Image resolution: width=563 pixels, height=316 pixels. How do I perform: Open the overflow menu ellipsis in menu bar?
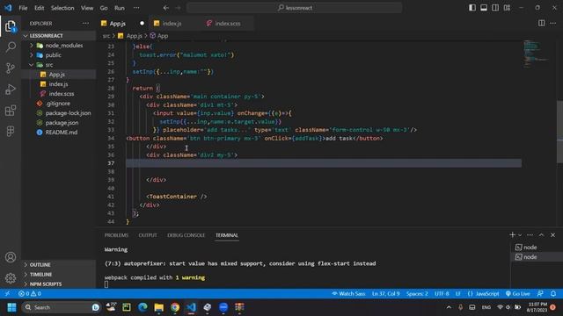click(136, 8)
